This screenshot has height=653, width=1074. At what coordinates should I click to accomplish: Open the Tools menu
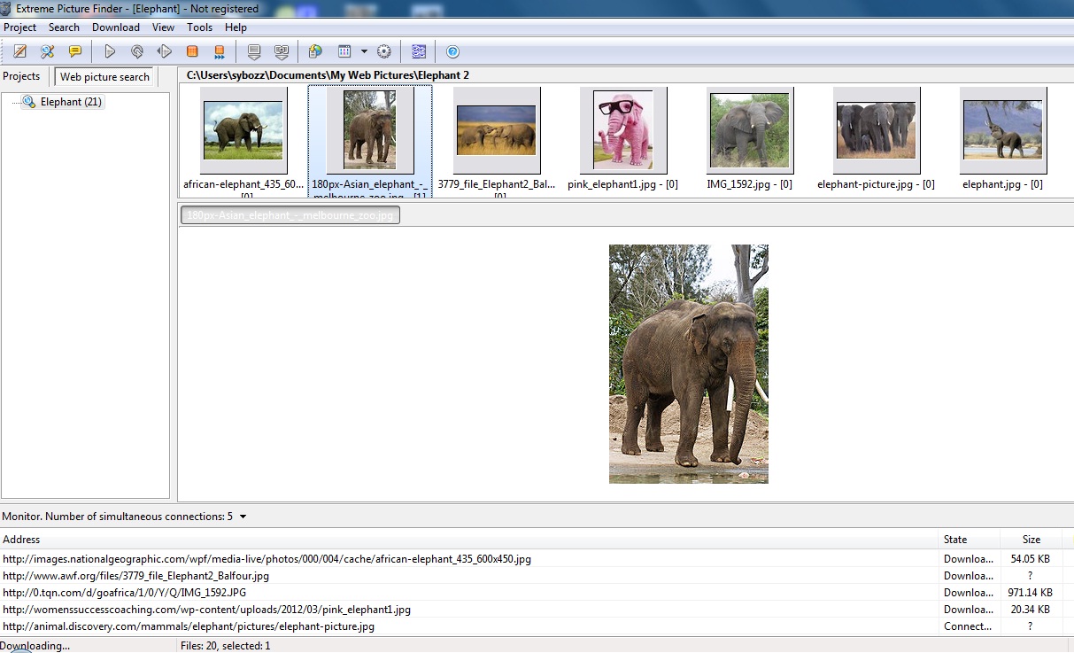(x=199, y=27)
